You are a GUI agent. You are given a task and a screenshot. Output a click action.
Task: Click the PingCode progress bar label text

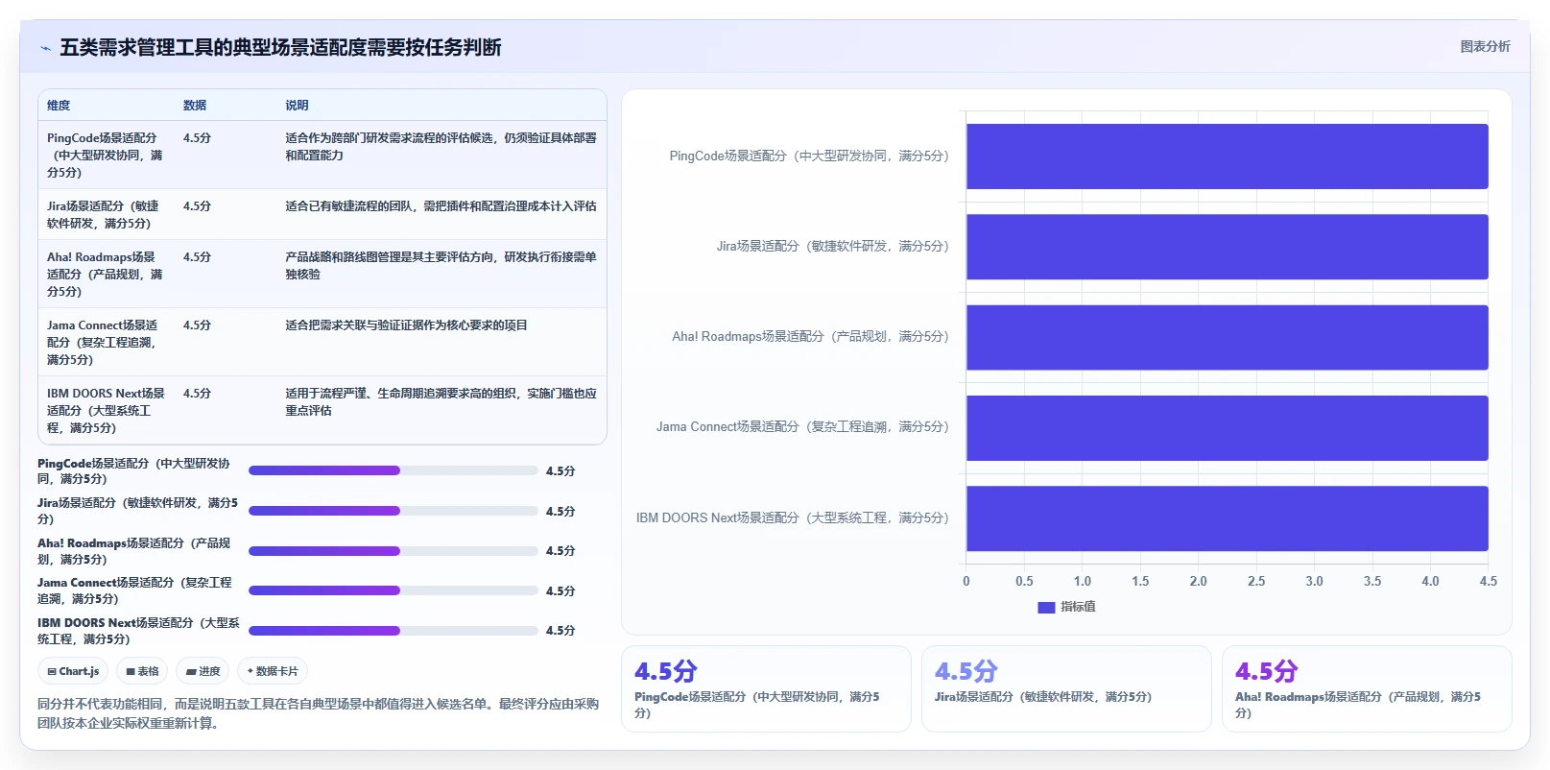[134, 470]
